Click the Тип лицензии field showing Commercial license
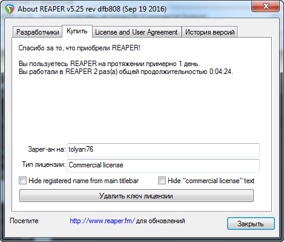284x242 pixels. pos(163,166)
